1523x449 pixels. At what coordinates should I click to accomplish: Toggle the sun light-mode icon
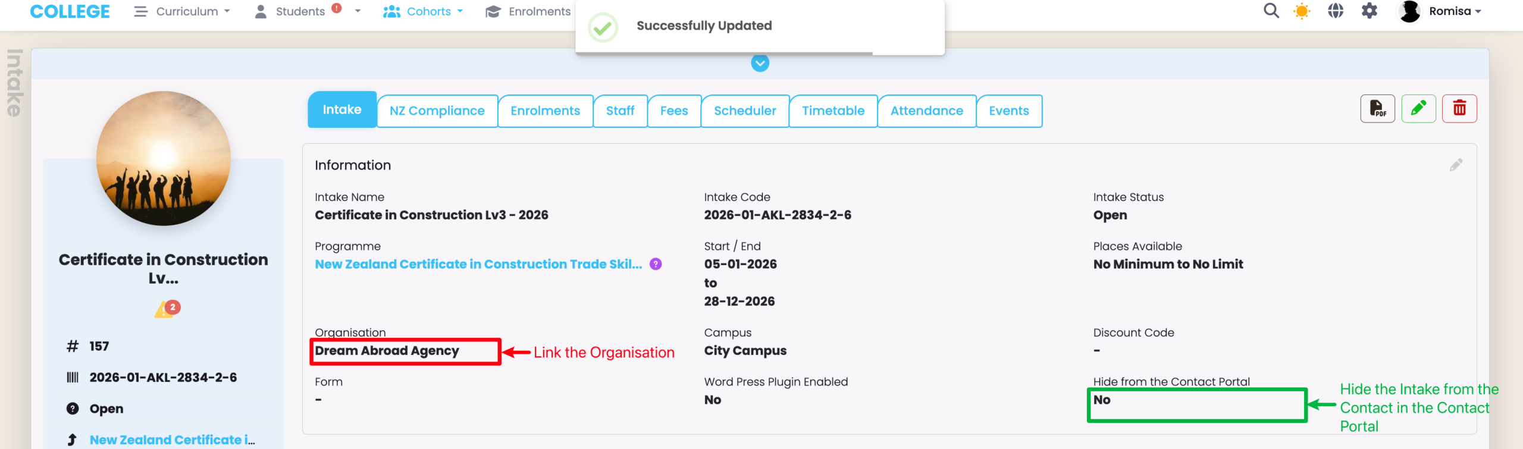tap(1302, 11)
